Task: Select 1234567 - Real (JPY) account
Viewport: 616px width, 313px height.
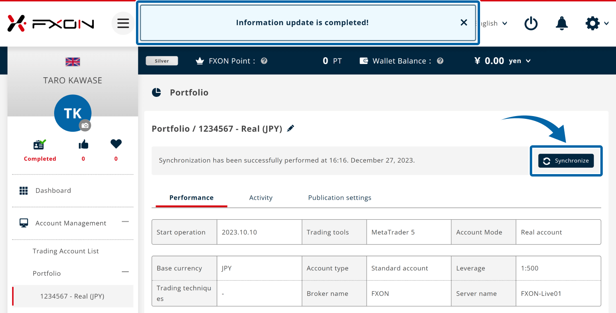Action: 73,296
